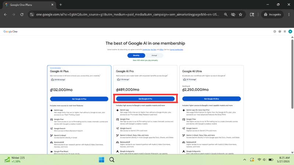
Task: Click the ₫2,250,000/mo price text
Action: click(x=195, y=89)
